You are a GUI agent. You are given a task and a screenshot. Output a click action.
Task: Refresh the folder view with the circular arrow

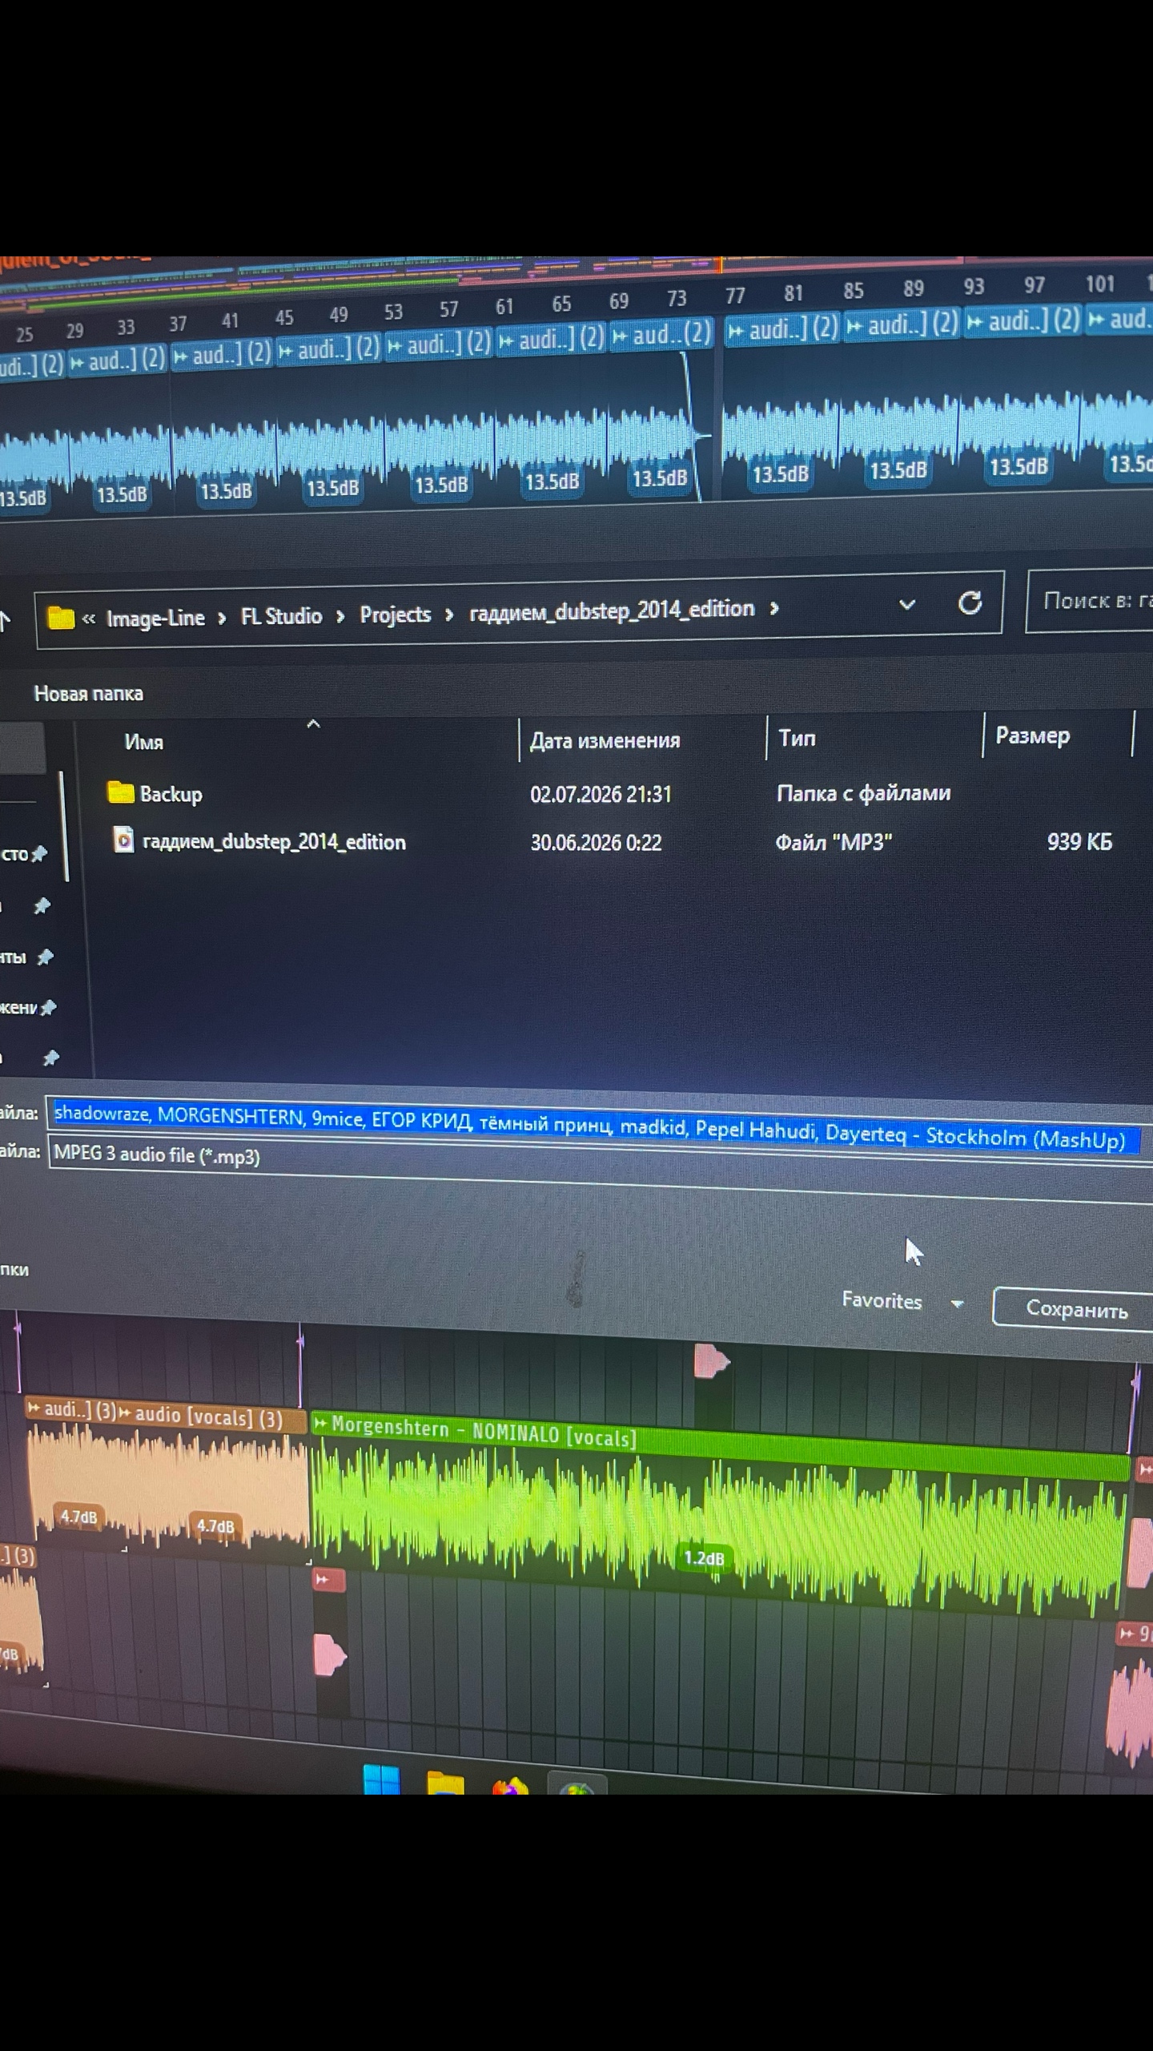[x=970, y=602]
